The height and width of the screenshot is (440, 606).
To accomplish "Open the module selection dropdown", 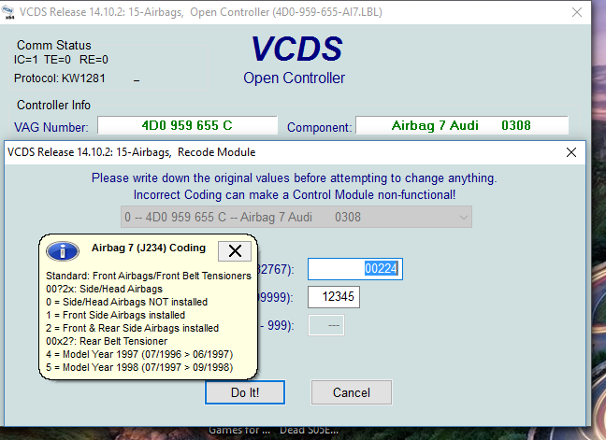I will pyautogui.click(x=296, y=217).
